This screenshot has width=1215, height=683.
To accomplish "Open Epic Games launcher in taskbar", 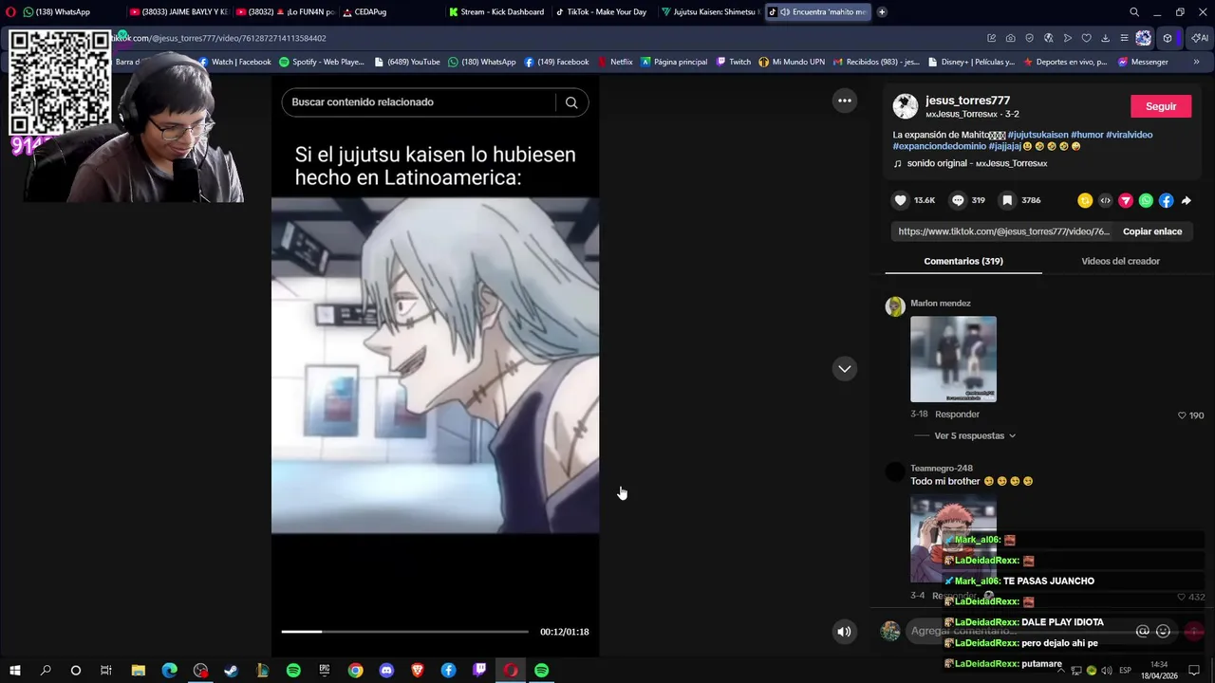I will [x=325, y=671].
